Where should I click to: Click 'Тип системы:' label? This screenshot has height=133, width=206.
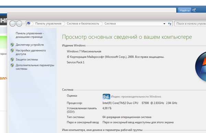76,117
